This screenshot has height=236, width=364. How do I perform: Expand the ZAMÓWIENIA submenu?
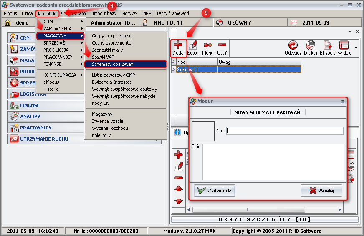click(61, 29)
